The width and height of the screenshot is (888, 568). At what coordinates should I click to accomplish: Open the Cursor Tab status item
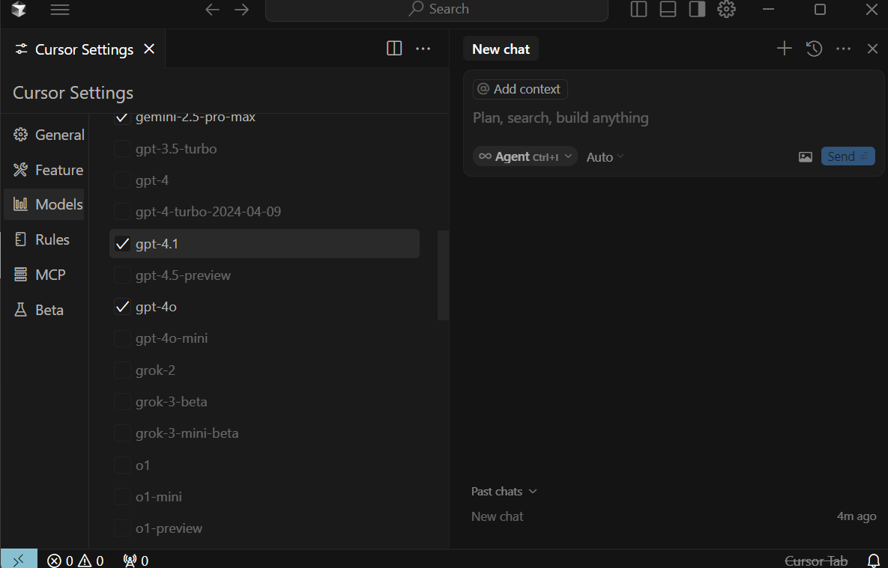pyautogui.click(x=816, y=561)
